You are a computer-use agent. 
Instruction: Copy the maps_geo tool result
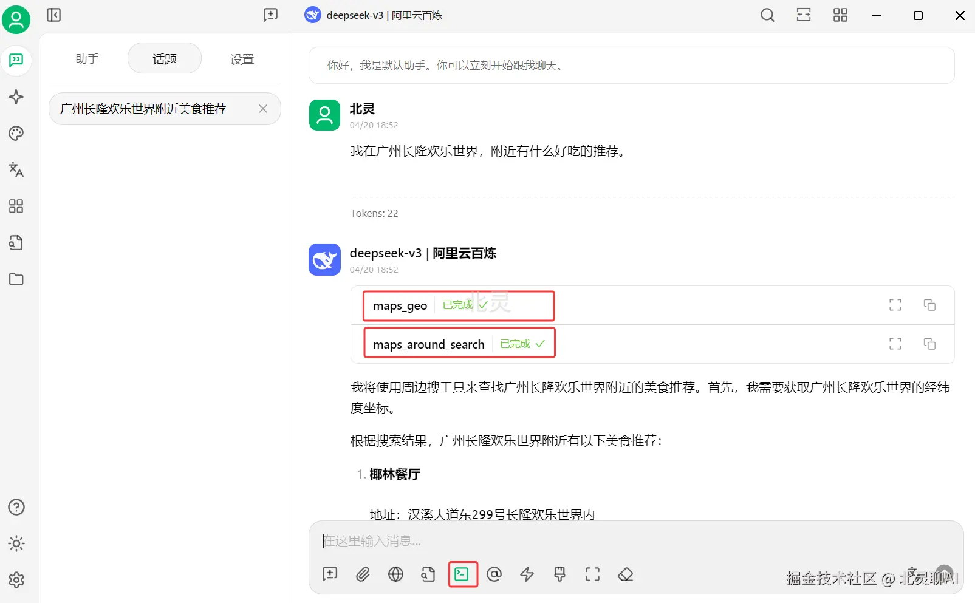929,305
